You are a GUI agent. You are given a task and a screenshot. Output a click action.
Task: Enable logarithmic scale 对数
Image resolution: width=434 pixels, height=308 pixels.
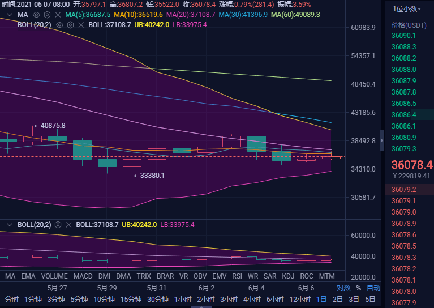343,288
